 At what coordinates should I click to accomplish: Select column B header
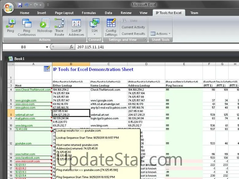(x=71, y=64)
